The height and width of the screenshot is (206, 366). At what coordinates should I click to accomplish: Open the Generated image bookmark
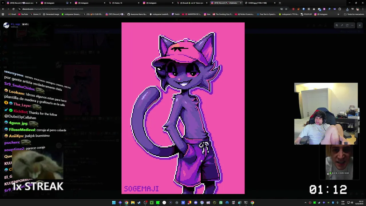pyautogui.click(x=51, y=14)
